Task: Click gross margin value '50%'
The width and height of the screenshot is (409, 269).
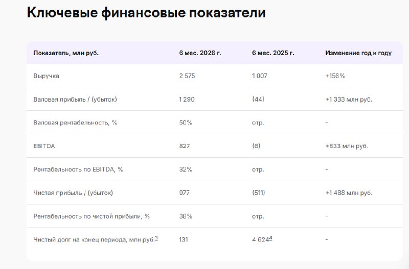Action: [186, 123]
